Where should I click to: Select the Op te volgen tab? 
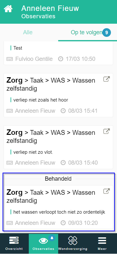[86, 33]
